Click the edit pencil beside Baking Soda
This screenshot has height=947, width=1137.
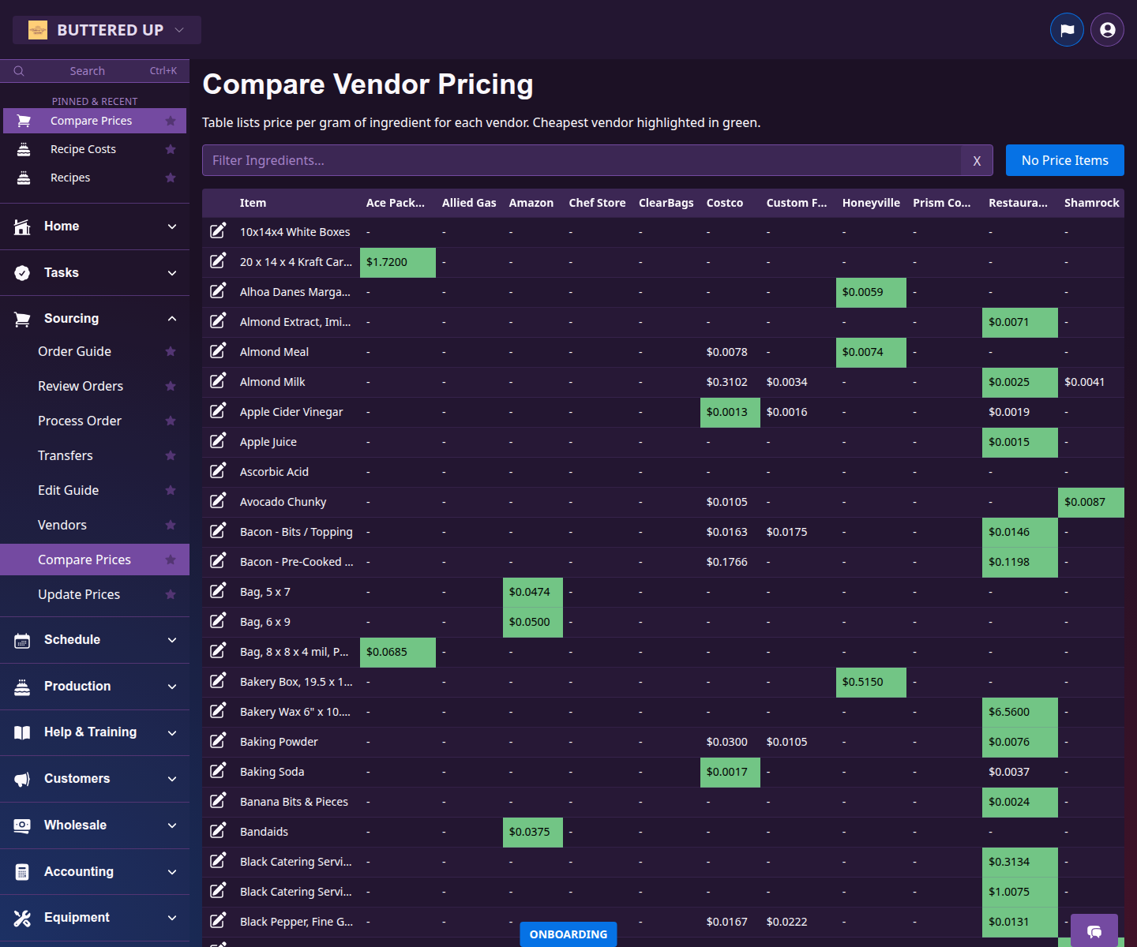point(218,770)
